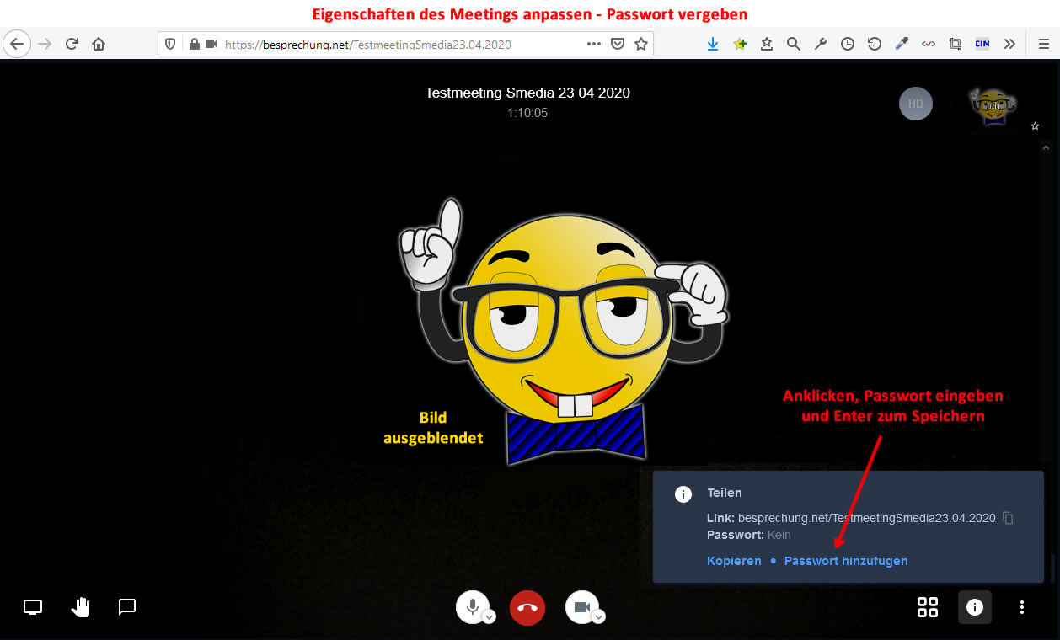Open tracking protection shield in address bar

[170, 44]
